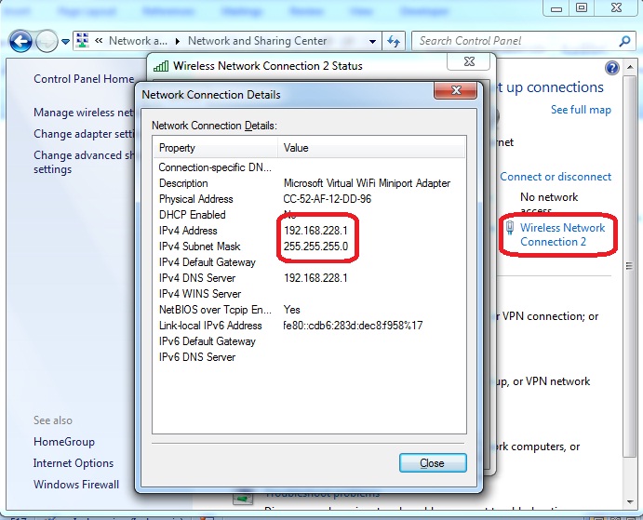Select the IPv4 Default Gateway row
Viewport: 643px width, 520px height.
click(x=309, y=262)
